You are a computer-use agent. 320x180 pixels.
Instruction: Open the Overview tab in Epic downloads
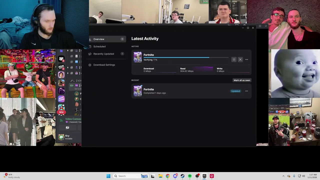coord(107,39)
